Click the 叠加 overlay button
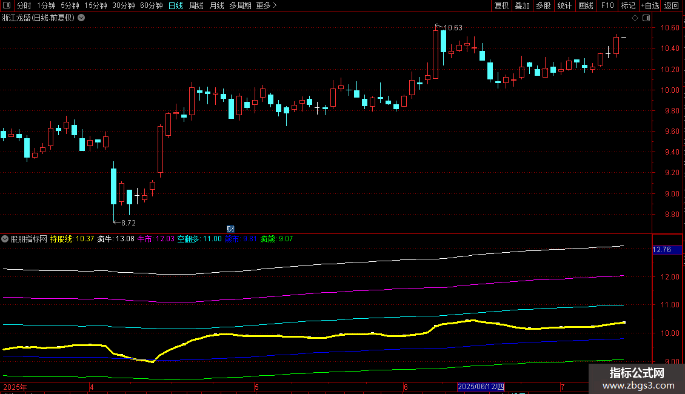 [x=522, y=5]
